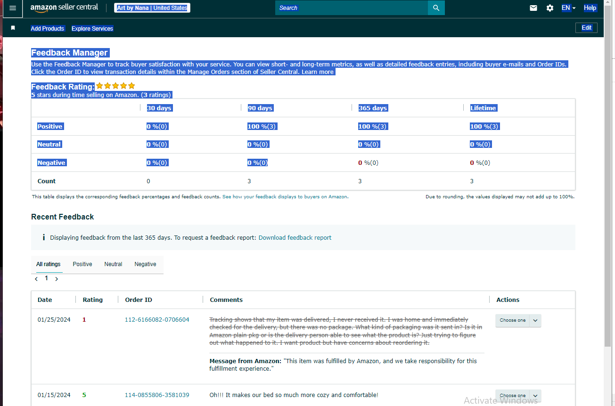
Task: Open Add Products menu item
Action: click(x=48, y=29)
